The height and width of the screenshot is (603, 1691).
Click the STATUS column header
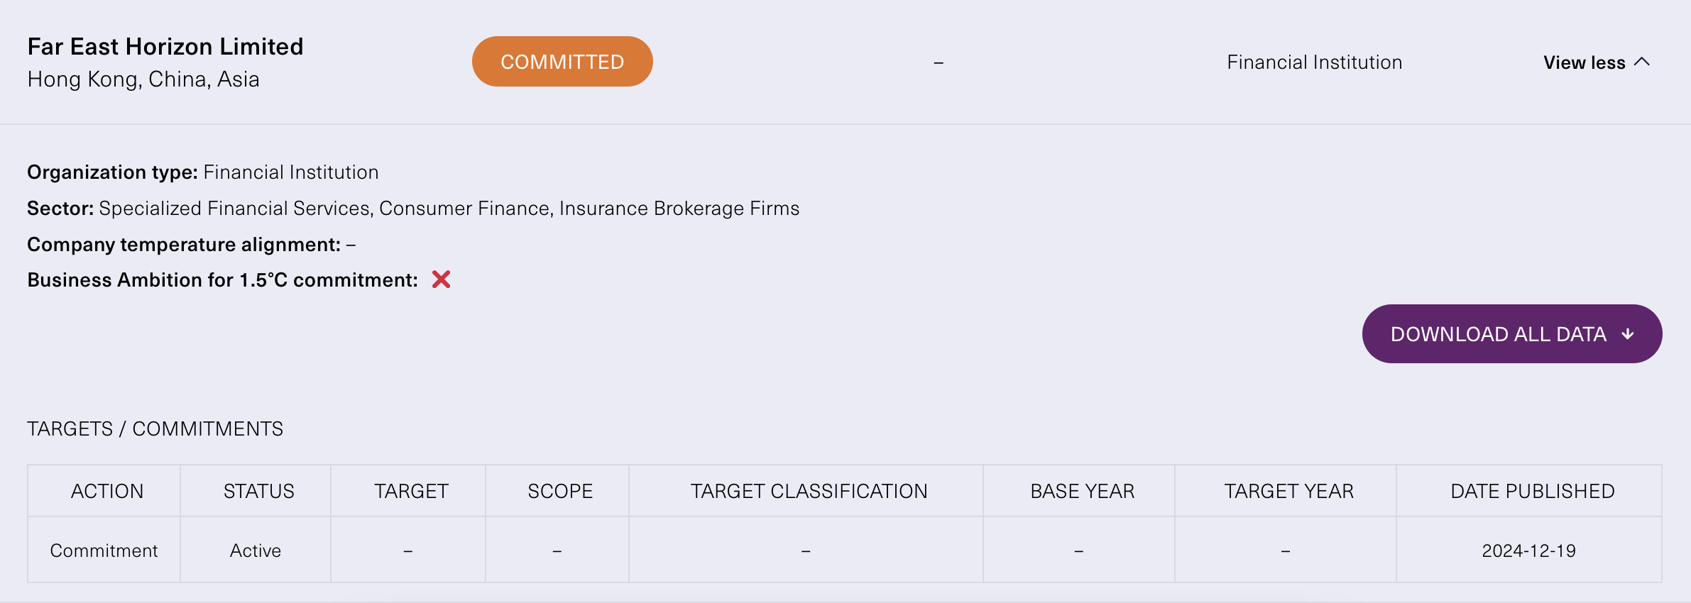point(258,491)
